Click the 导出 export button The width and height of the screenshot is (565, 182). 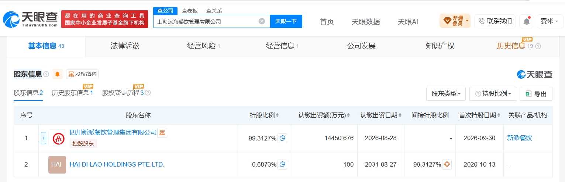coord(536,94)
